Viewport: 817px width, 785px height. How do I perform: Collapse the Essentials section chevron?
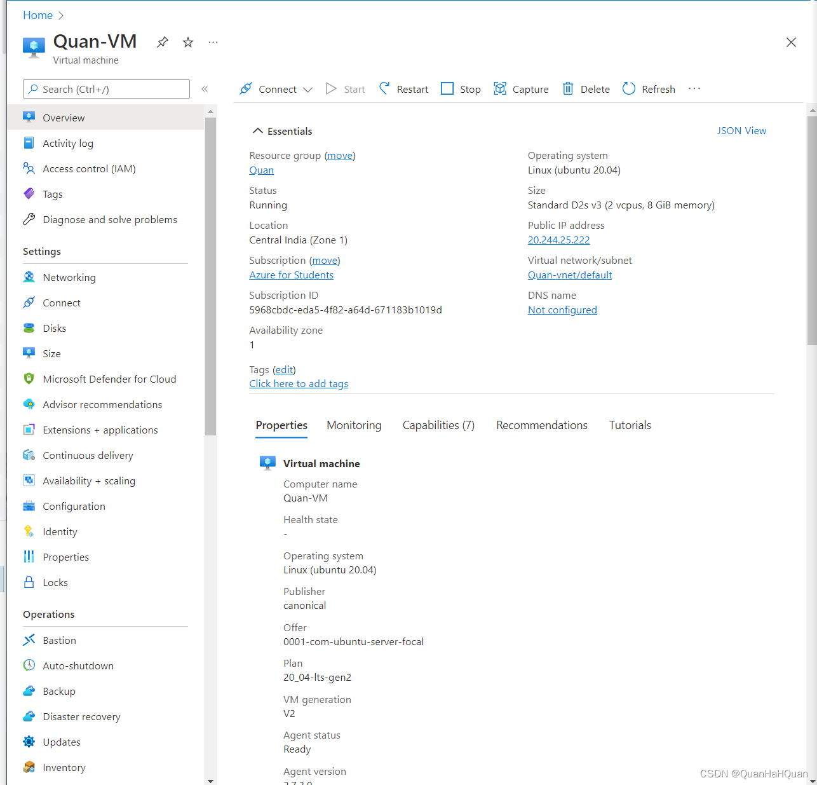pos(257,131)
